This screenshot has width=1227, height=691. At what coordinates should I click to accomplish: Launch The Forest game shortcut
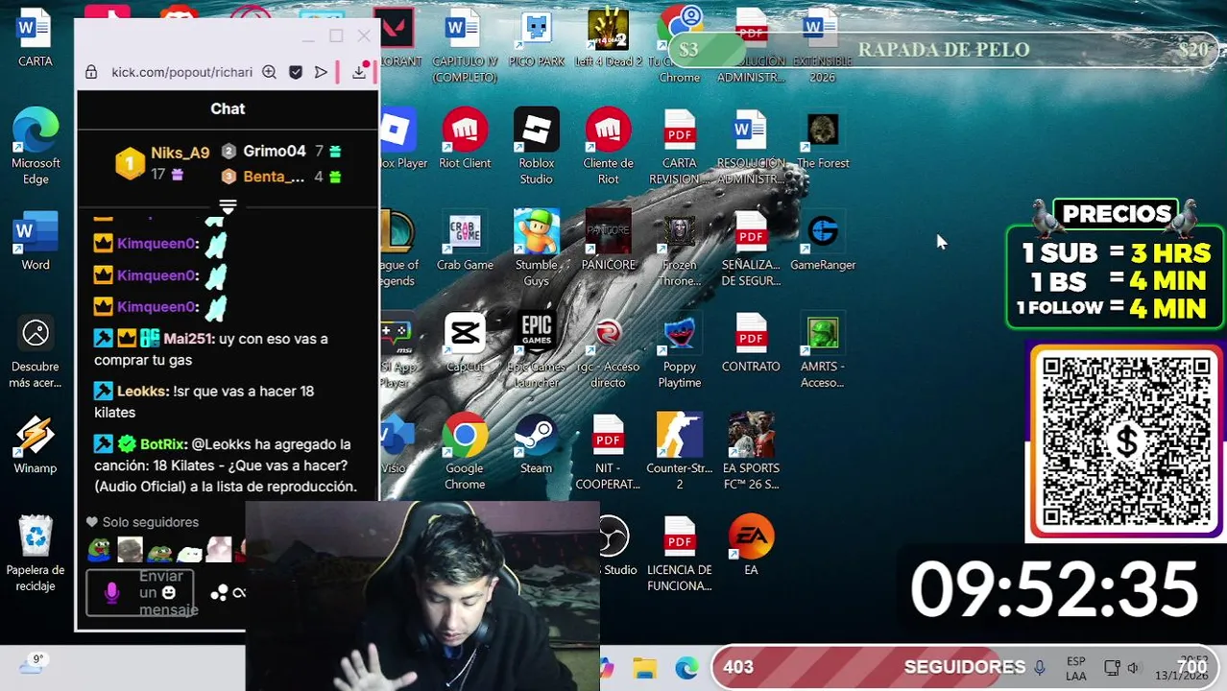(823, 139)
